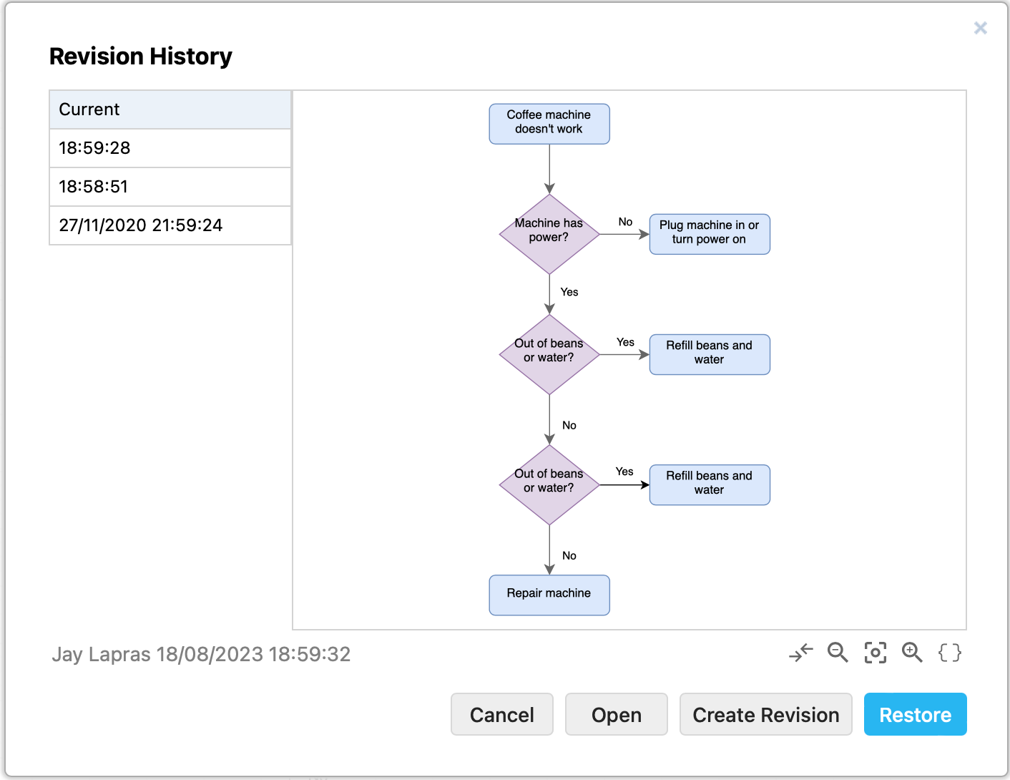Close the Revision History dialog
This screenshot has width=1010, height=780.
click(980, 28)
